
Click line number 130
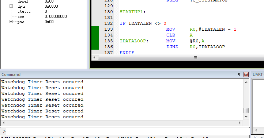tap(109, 12)
